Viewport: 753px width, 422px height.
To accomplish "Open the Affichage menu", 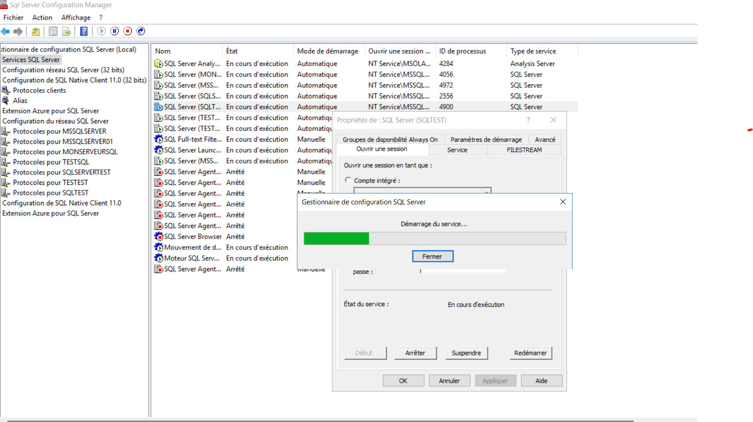I will (75, 17).
